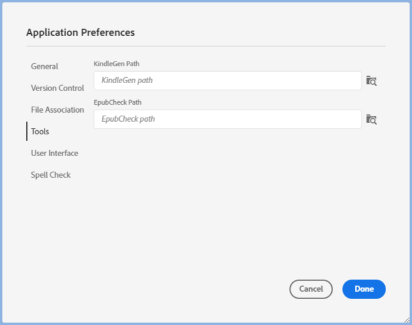The width and height of the screenshot is (412, 325).
Task: Go to User Interface preferences
Action: 54,153
